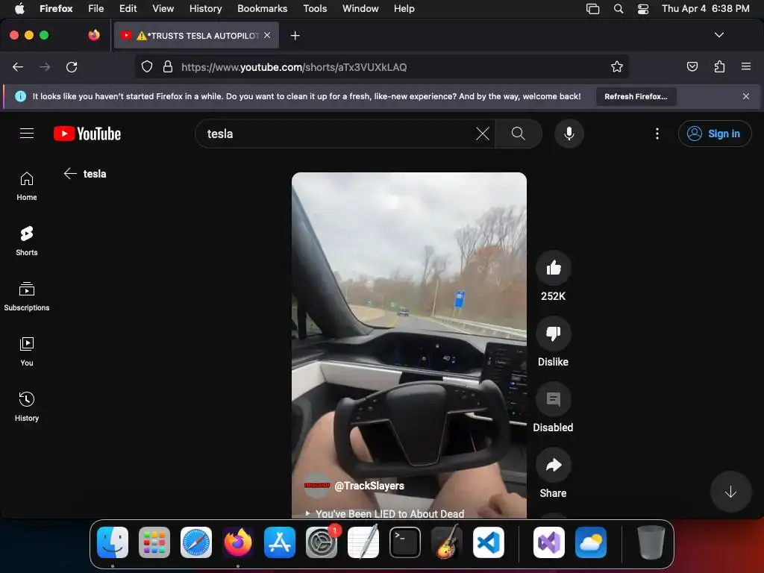The image size is (764, 573).
Task: Close the Trusts Tesla Autopilot tab
Action: coord(267,35)
